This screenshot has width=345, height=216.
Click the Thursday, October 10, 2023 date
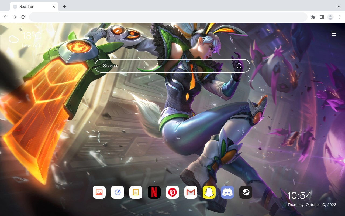[312, 205]
